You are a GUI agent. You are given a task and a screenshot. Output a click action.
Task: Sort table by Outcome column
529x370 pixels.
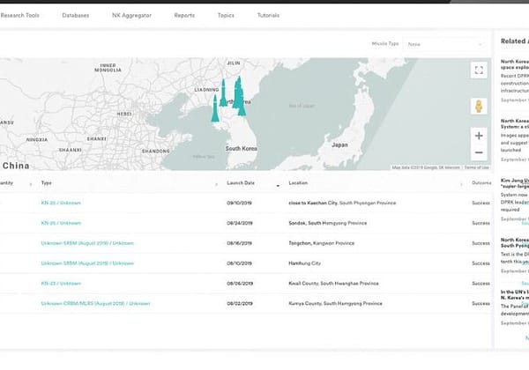481,183
